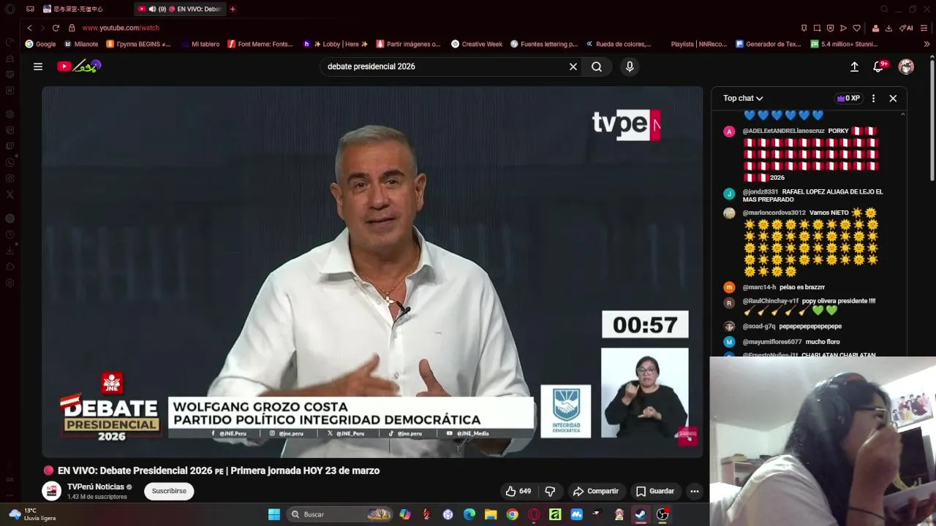This screenshot has width=936, height=526.
Task: Go back in the browser
Action: coord(29,28)
